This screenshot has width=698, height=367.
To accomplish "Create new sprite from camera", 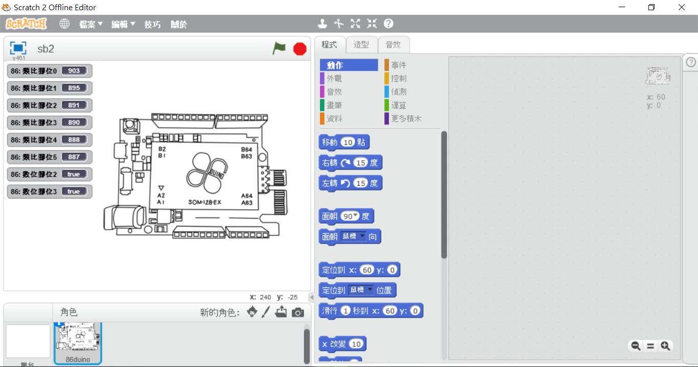I will pos(298,312).
